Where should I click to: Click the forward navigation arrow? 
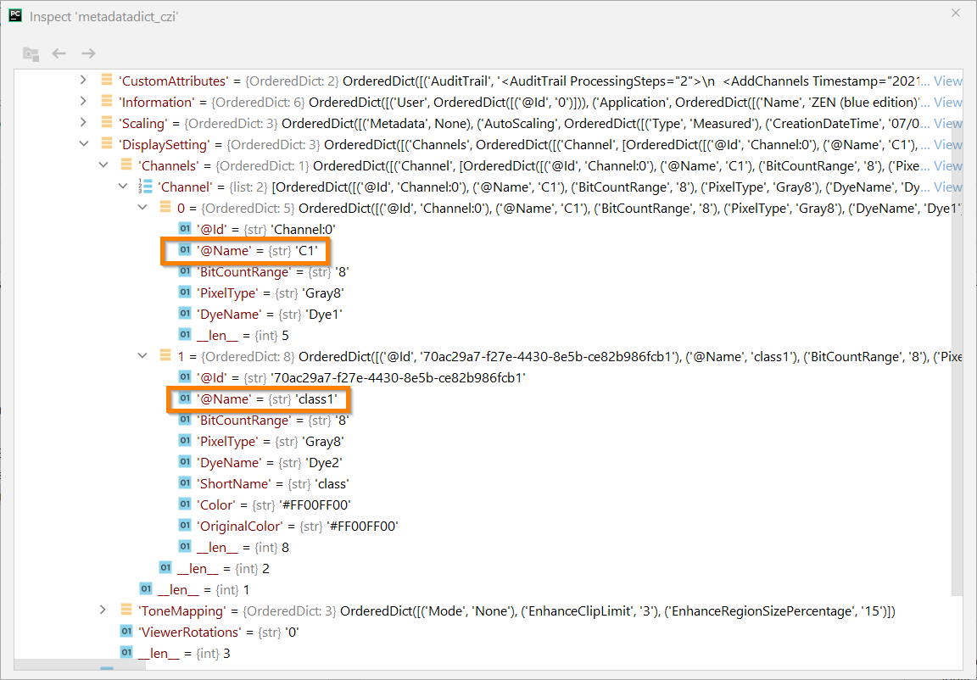[88, 53]
